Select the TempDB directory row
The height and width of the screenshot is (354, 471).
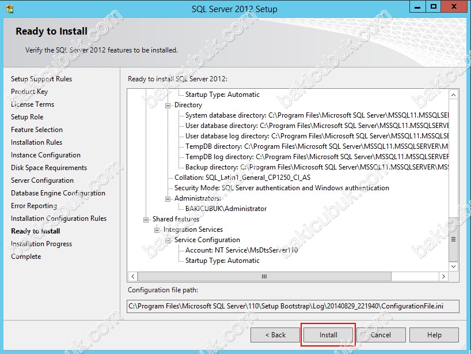pyautogui.click(x=317, y=146)
